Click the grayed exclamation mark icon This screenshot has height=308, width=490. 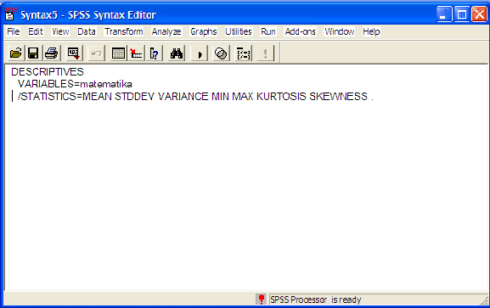point(266,53)
